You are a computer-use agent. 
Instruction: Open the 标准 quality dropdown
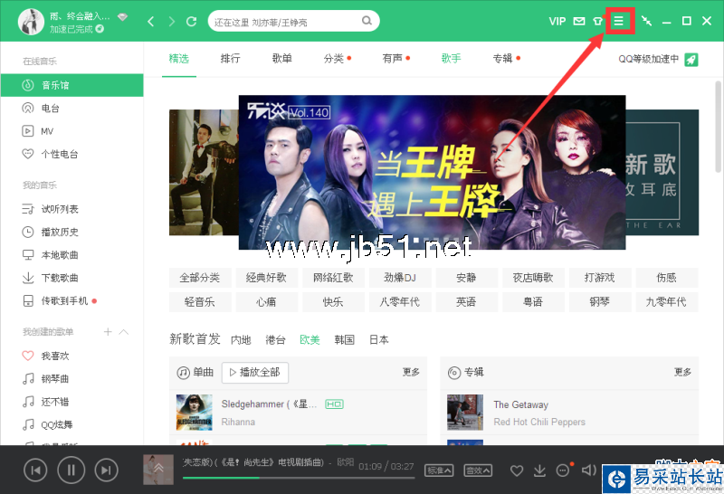[439, 470]
